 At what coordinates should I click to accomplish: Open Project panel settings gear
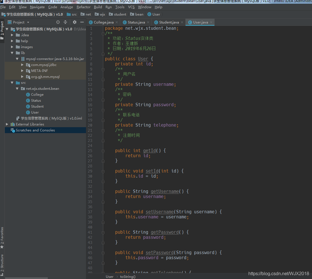click(x=75, y=22)
